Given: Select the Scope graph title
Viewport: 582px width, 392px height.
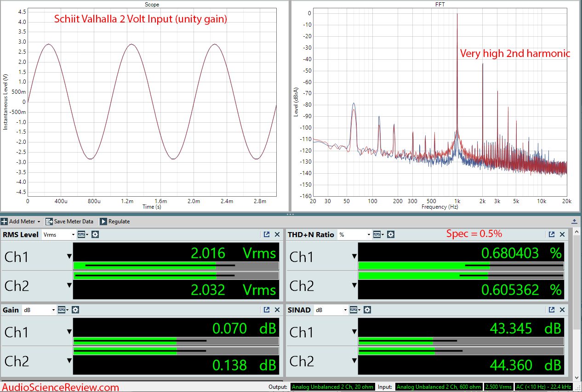Looking at the screenshot, I should [x=152, y=4].
